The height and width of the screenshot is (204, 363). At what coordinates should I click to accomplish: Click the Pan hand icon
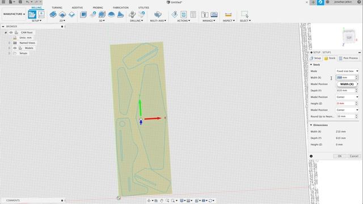point(162,201)
